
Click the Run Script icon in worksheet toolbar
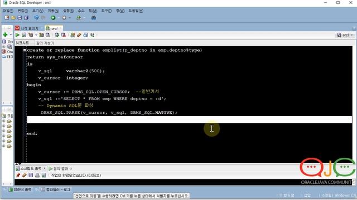[x=24, y=35]
